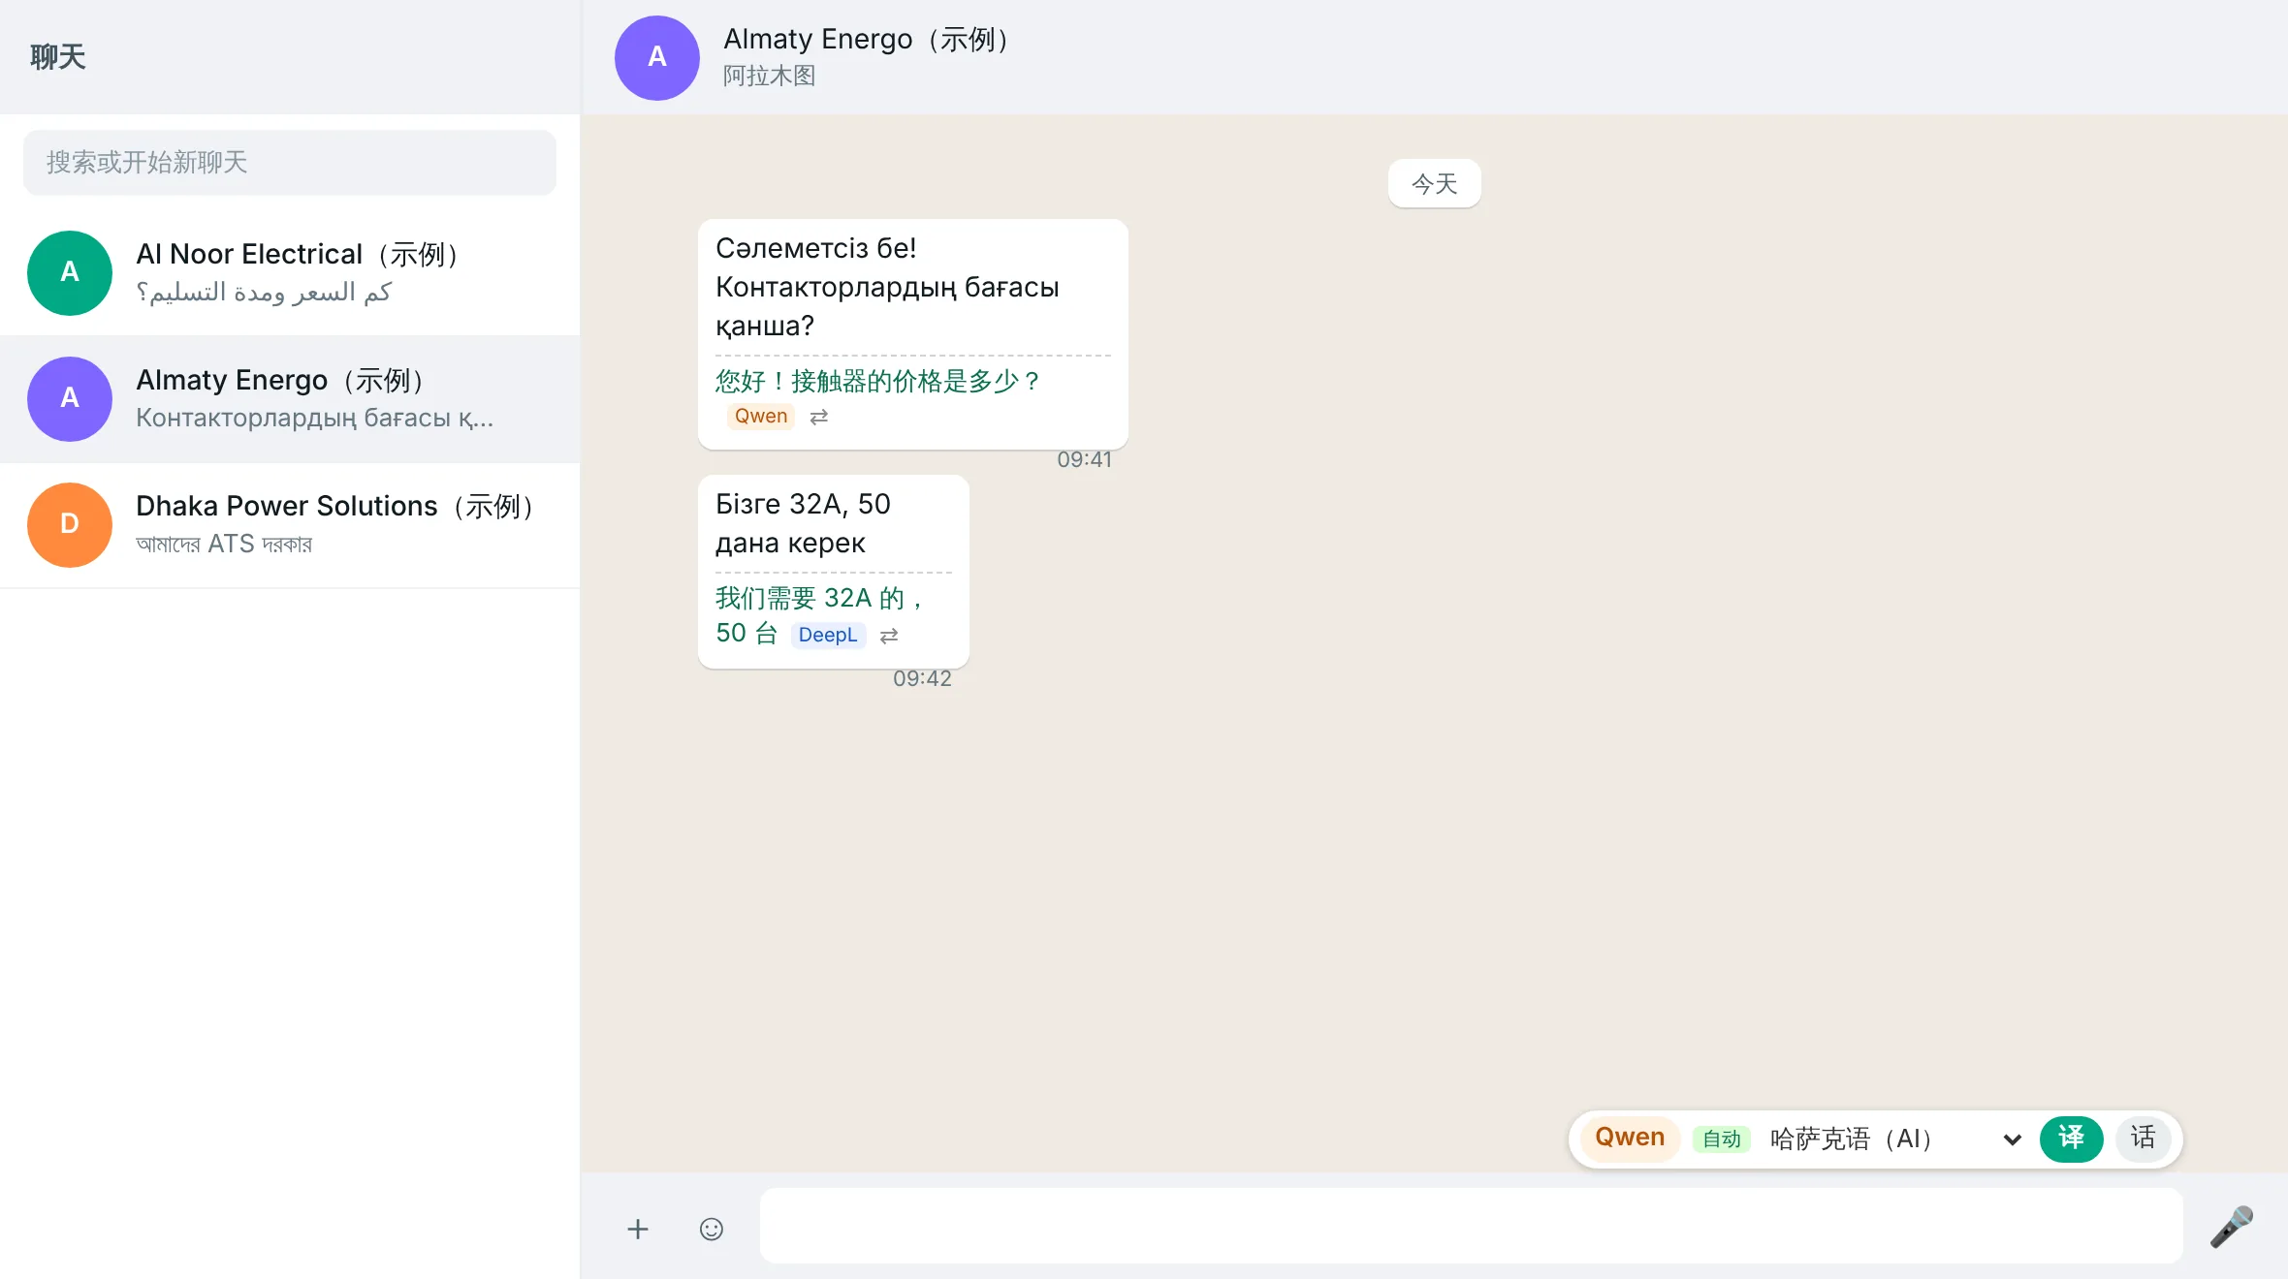Image resolution: width=2288 pixels, height=1279 pixels.
Task: Click the orange Dhaka Power Solutions avatar
Action: click(x=70, y=524)
